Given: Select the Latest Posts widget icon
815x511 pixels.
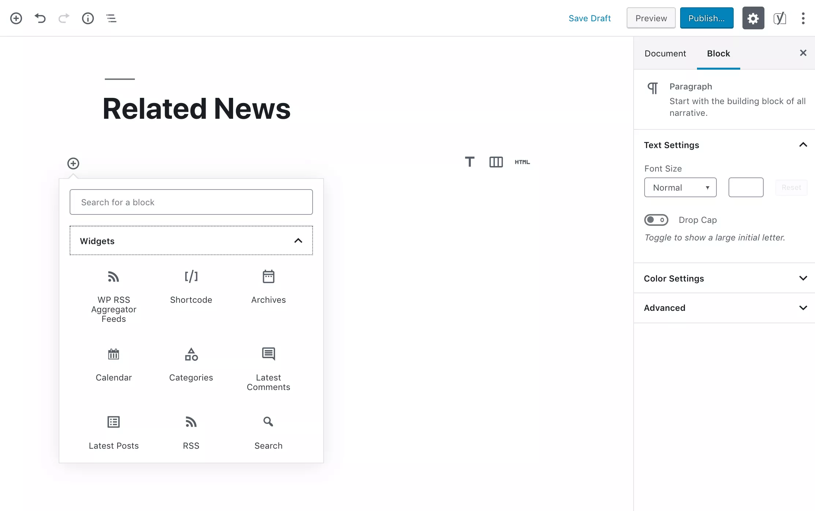Looking at the screenshot, I should point(113,422).
